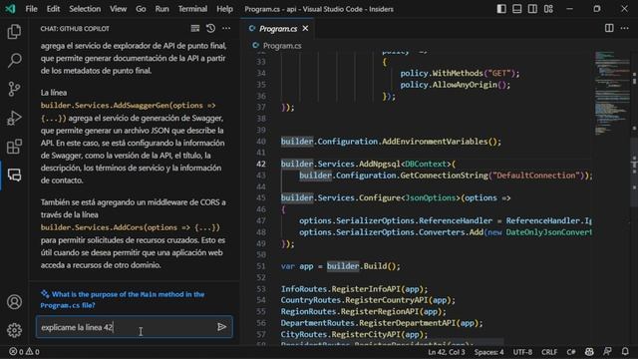
Task: Click the AddEnvironmentVariables call on line 40
Action: pos(442,142)
